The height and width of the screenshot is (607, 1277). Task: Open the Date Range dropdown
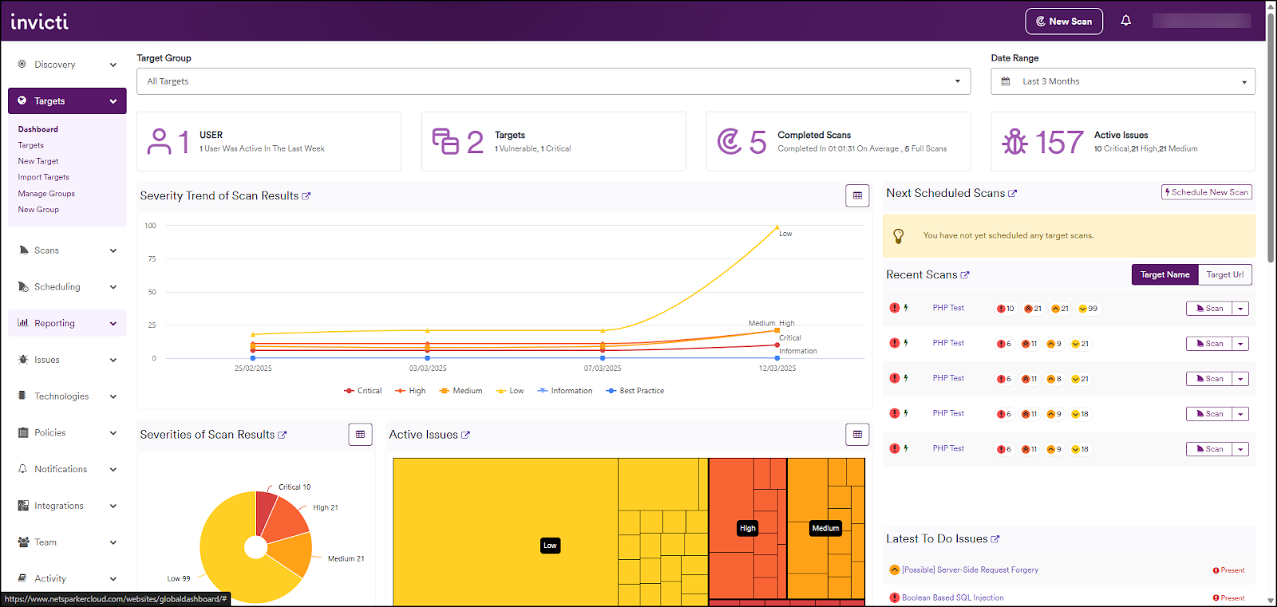pos(1122,81)
